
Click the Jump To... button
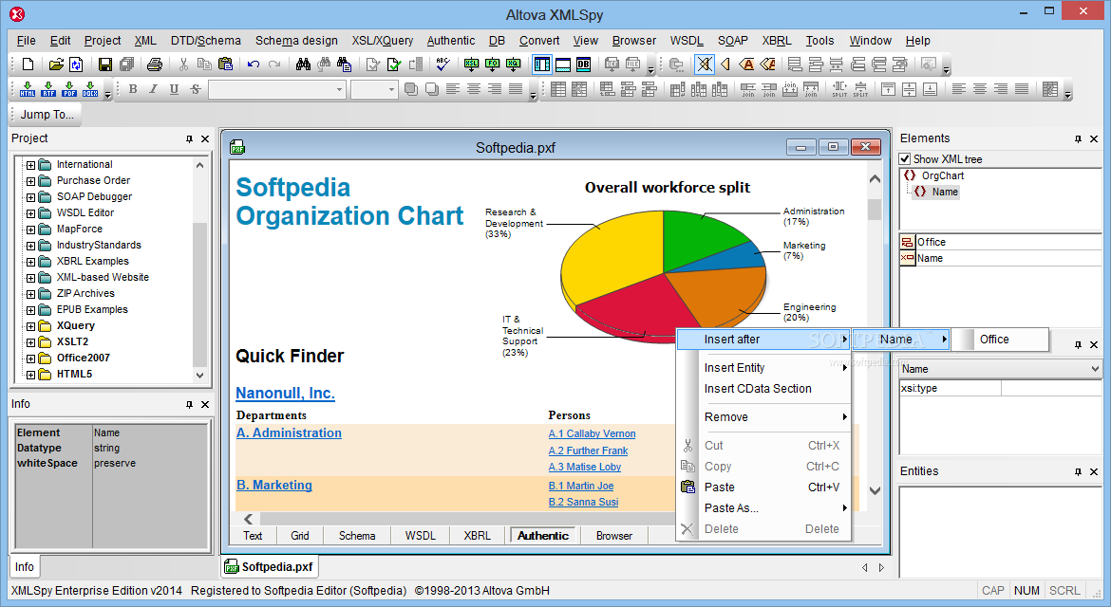pyautogui.click(x=47, y=115)
